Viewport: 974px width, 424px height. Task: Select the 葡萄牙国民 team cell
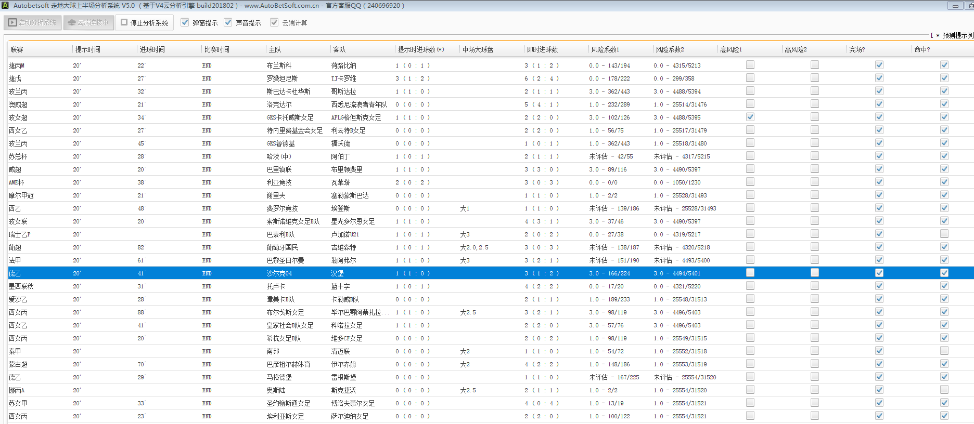(282, 247)
